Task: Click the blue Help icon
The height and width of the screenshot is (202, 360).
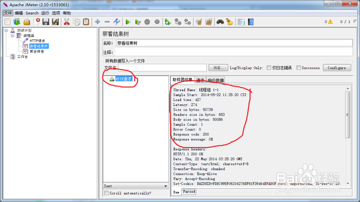Action: (x=251, y=22)
